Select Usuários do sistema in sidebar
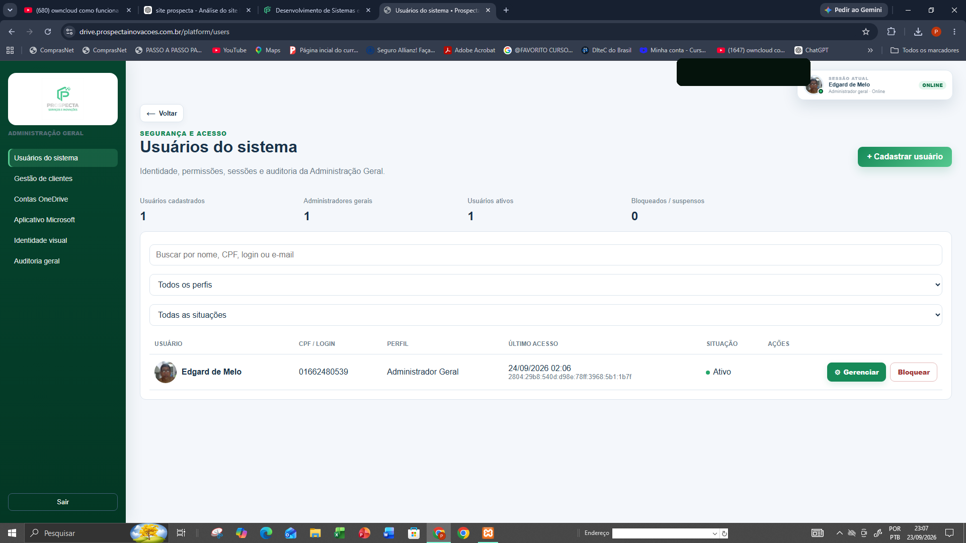This screenshot has height=543, width=966. coord(63,158)
